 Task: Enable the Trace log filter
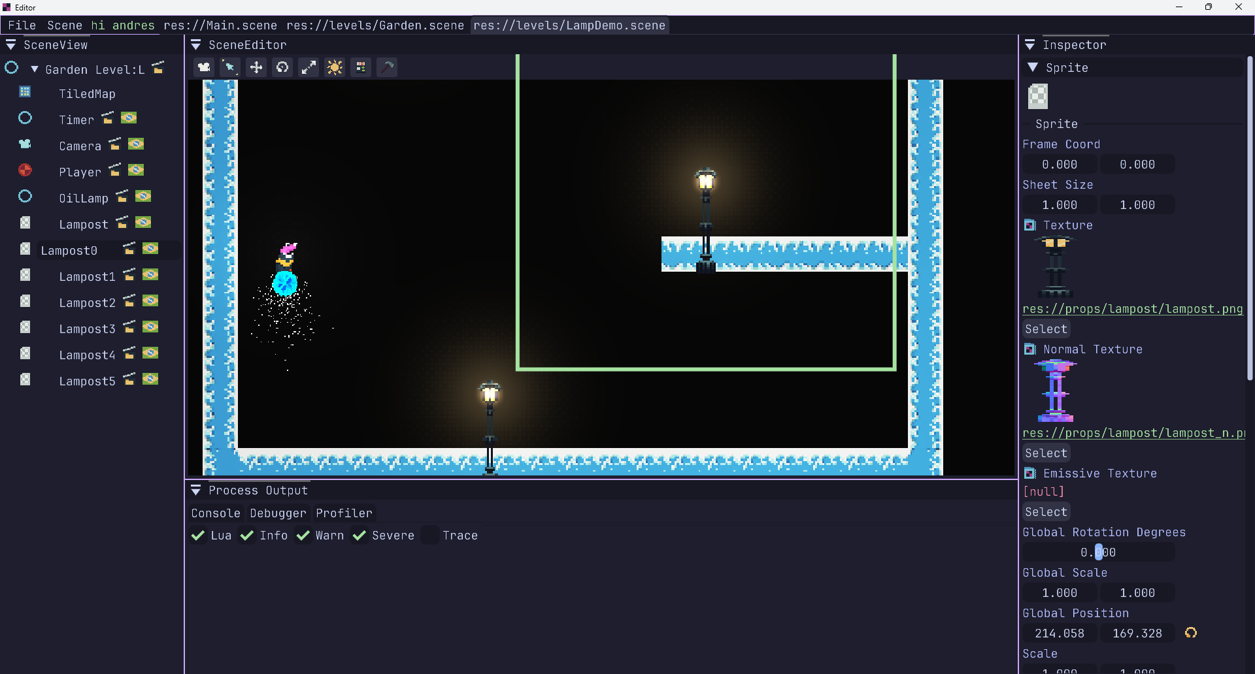(x=429, y=536)
